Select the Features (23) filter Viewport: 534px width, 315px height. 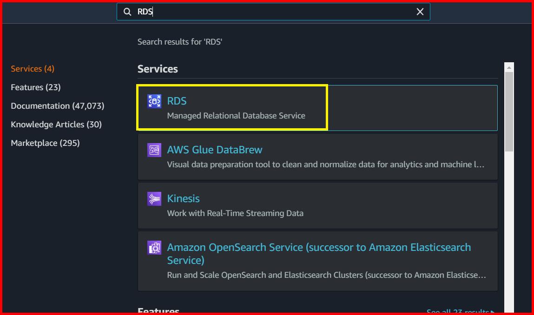tap(36, 87)
